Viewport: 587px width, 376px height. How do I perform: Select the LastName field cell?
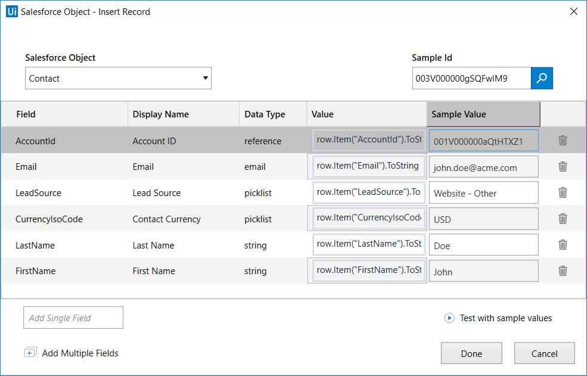coord(35,246)
